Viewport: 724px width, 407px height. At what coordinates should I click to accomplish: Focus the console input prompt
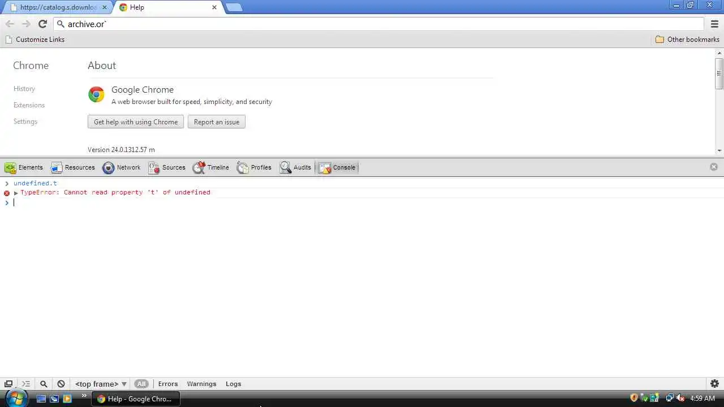pyautogui.click(x=362, y=203)
